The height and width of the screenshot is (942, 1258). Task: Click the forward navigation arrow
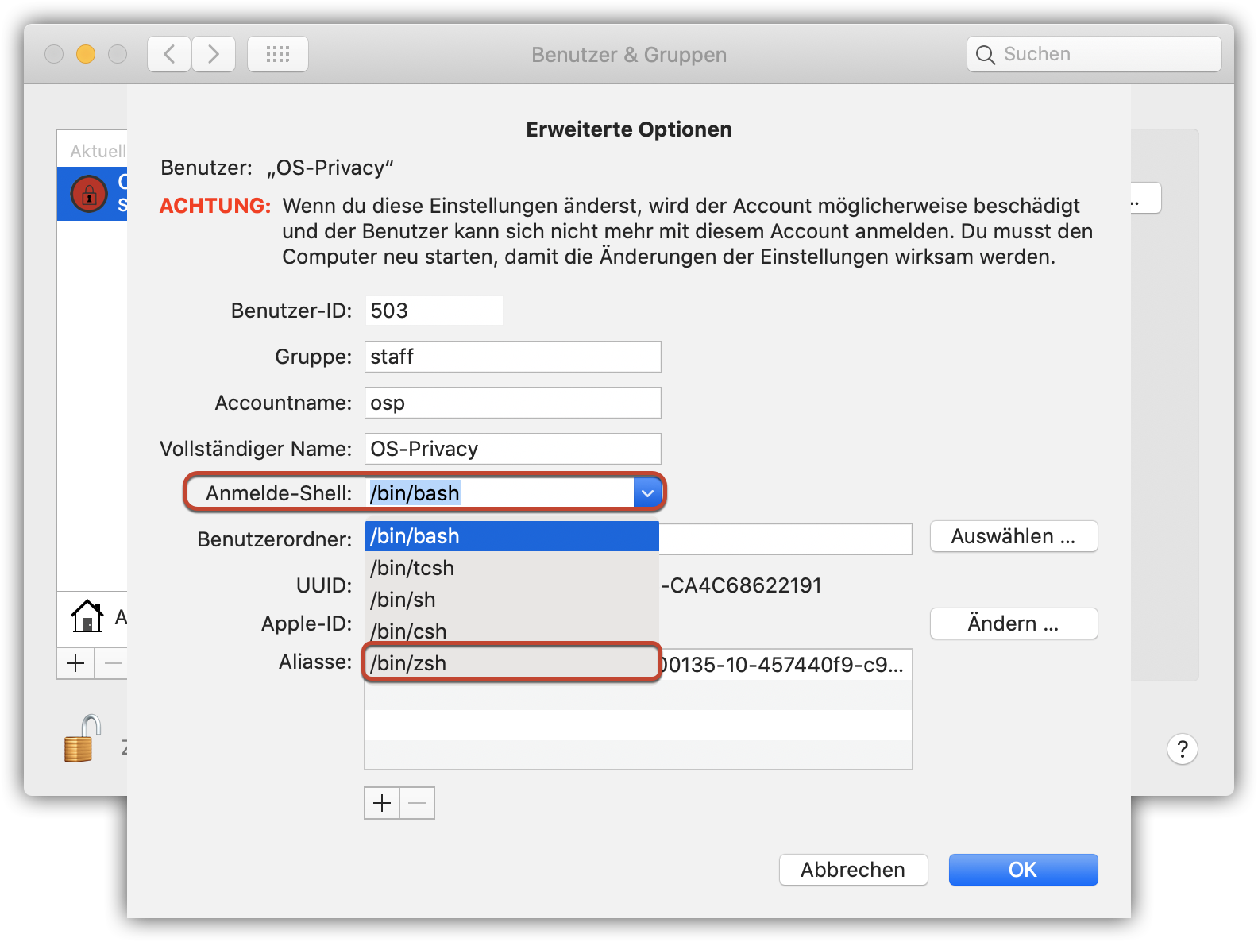[214, 54]
